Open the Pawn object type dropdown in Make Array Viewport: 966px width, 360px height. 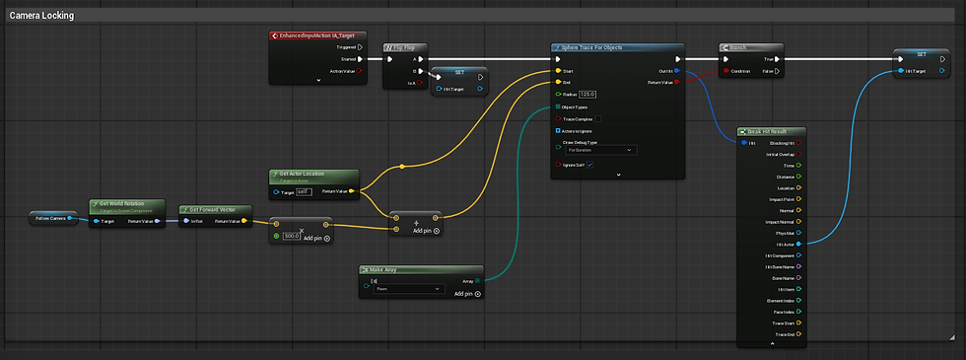click(x=410, y=288)
